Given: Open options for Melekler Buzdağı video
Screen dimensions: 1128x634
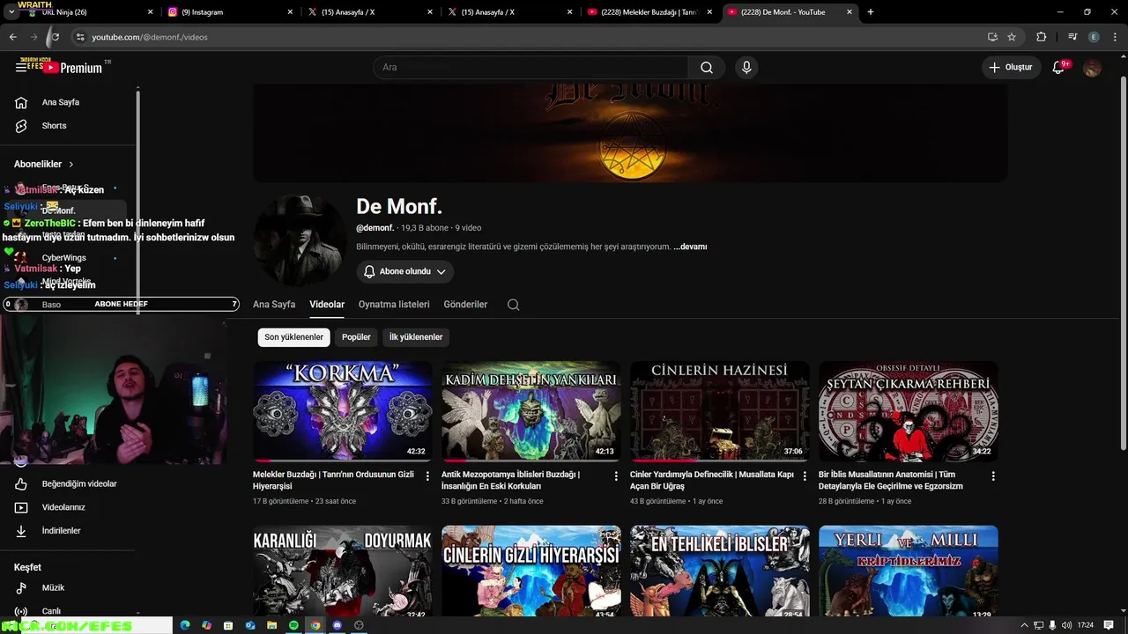Looking at the screenshot, I should coord(428,475).
